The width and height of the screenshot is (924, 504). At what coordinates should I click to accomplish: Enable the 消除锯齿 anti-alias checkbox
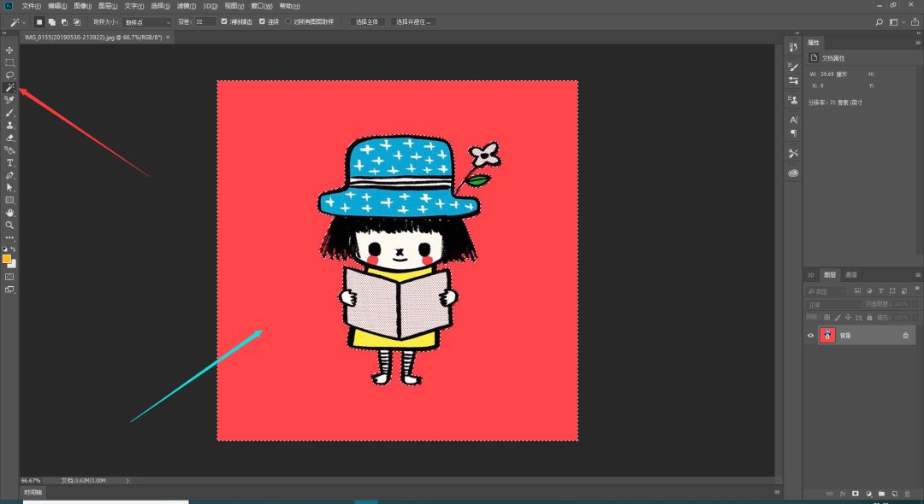tap(223, 21)
